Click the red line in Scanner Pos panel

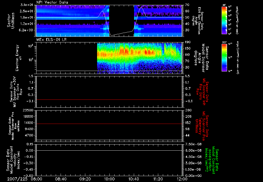pyautogui.click(x=109, y=124)
